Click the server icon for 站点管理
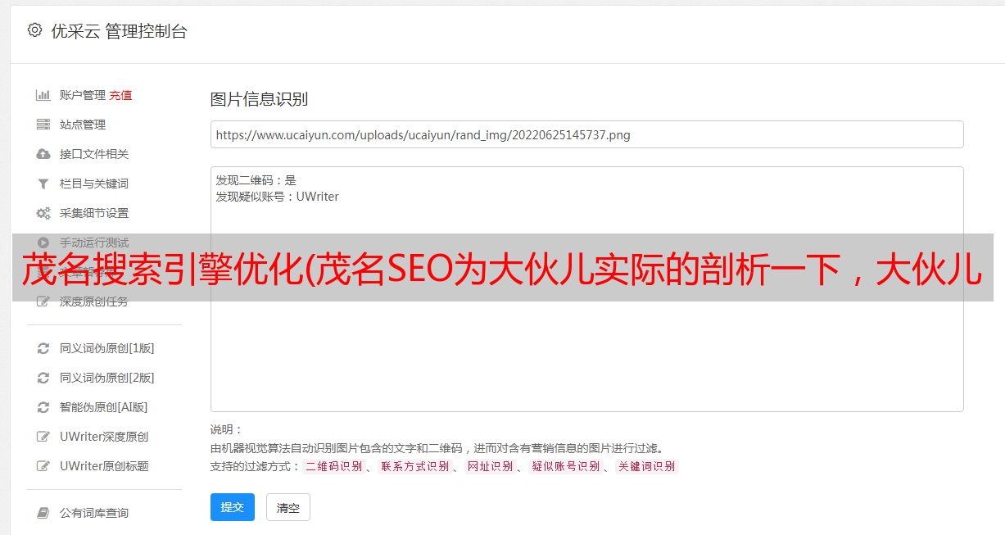The image size is (1005, 535). pyautogui.click(x=43, y=125)
